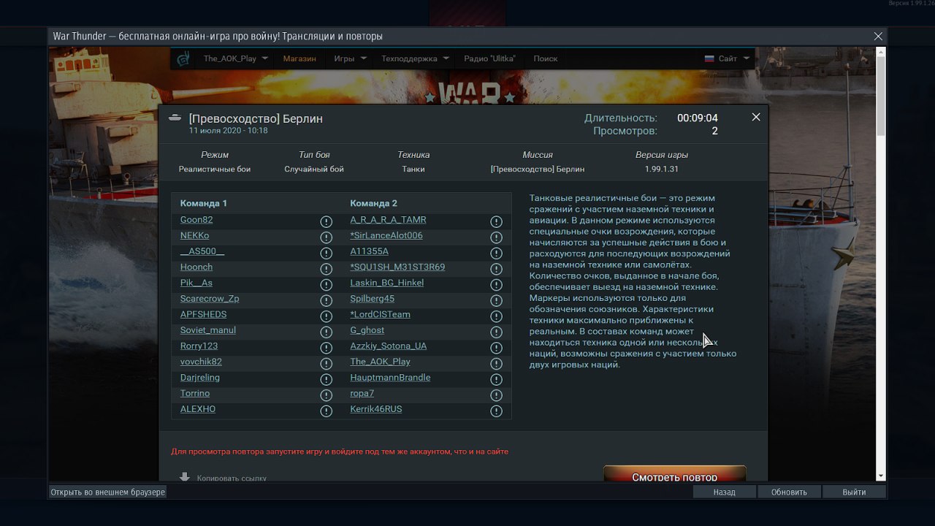Open Радио "Ulitka" menu item
The image size is (935, 526).
[x=489, y=58]
